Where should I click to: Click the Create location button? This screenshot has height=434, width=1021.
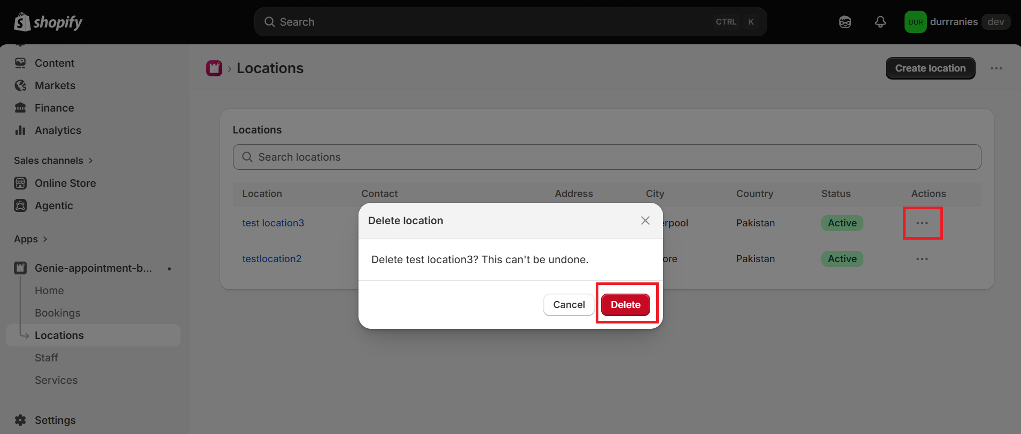(x=930, y=68)
